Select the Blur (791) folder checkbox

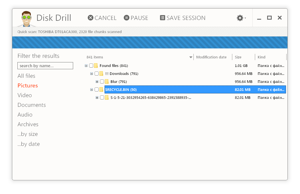tap(102, 82)
